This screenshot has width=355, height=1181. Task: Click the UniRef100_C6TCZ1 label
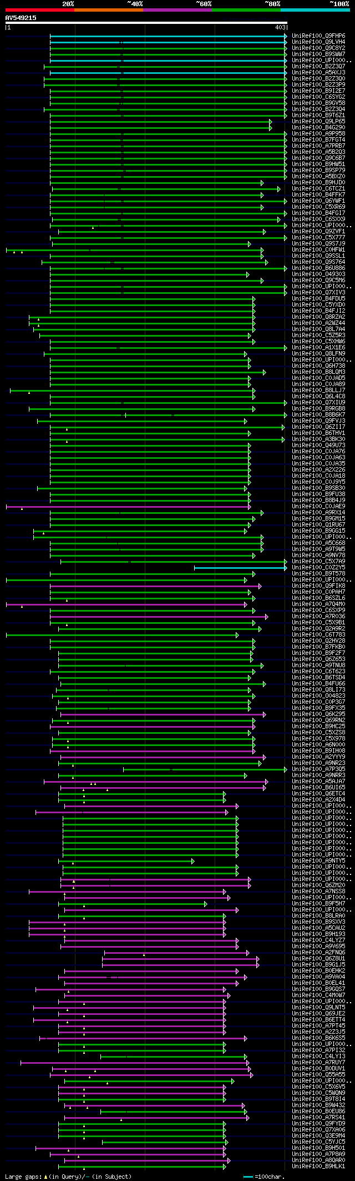tap(318, 188)
